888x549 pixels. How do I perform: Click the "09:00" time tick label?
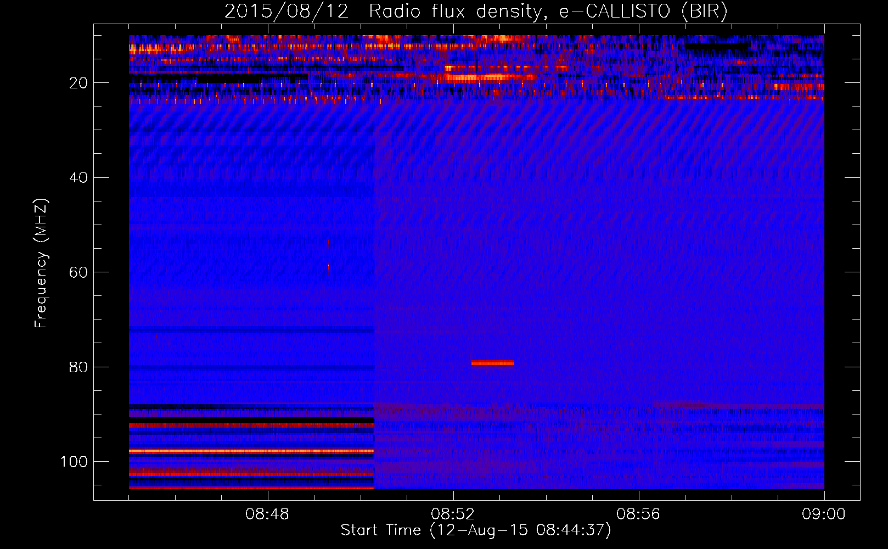824,514
